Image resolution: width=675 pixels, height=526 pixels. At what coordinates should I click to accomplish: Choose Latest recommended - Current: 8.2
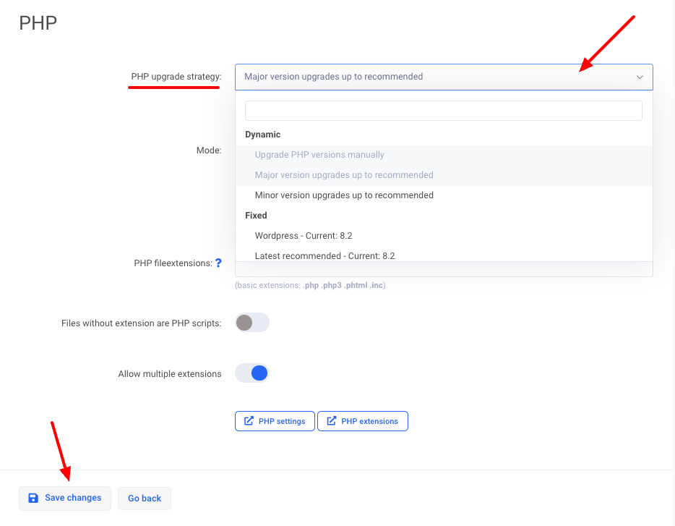click(324, 255)
